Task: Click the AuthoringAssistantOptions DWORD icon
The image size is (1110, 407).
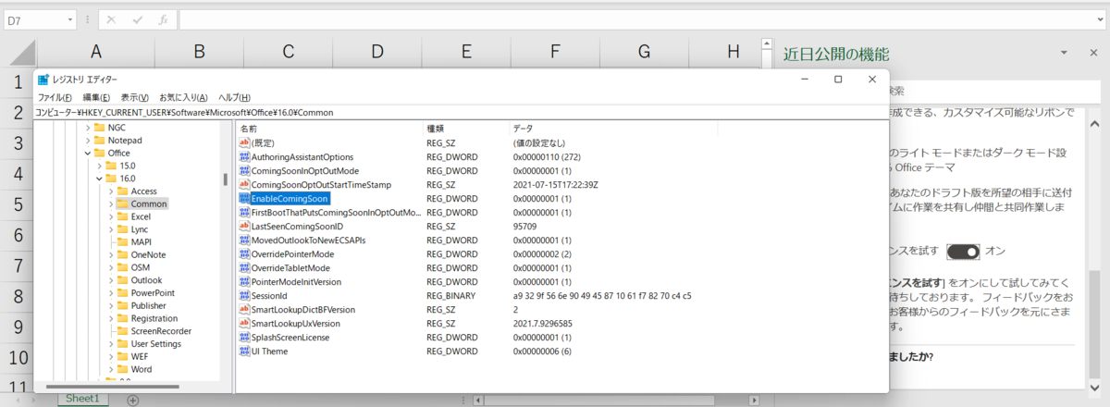Action: tap(244, 157)
